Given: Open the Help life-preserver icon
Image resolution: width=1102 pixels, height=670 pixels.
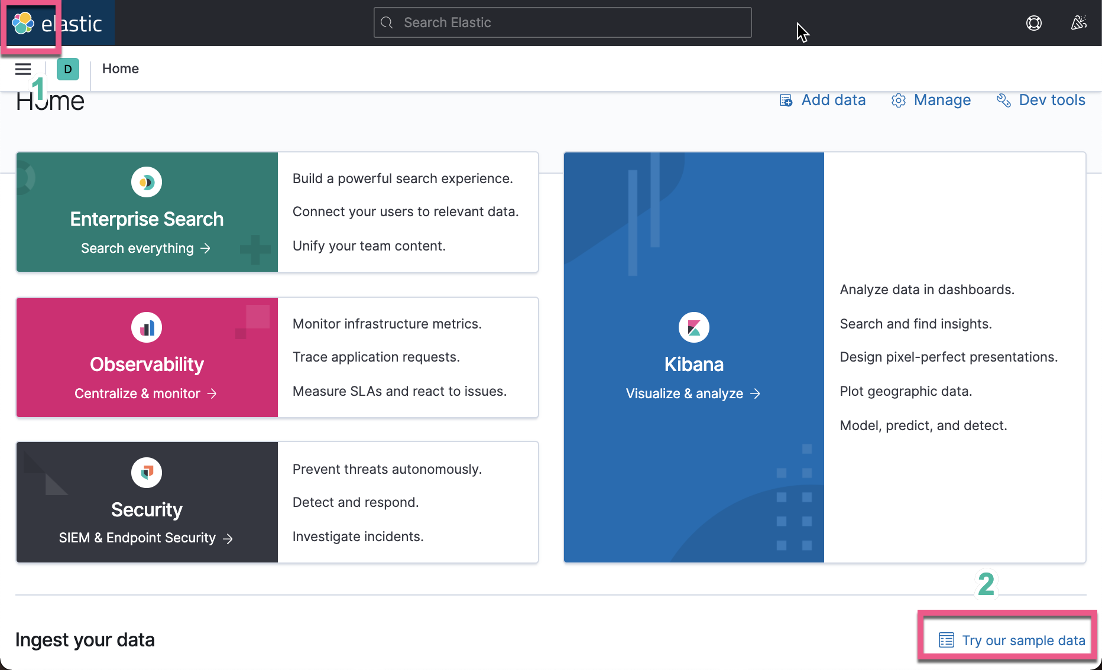Looking at the screenshot, I should click(1033, 22).
